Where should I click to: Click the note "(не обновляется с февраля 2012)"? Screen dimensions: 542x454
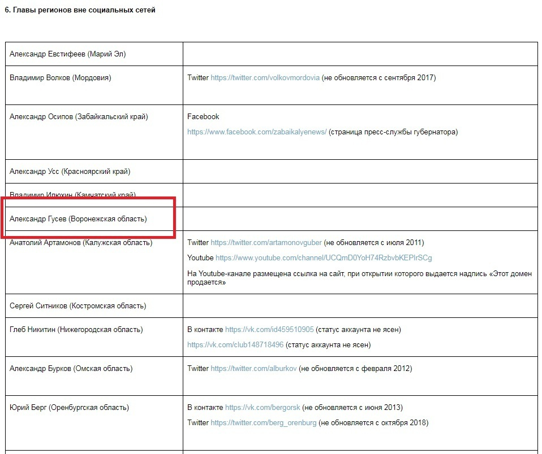[355, 369]
